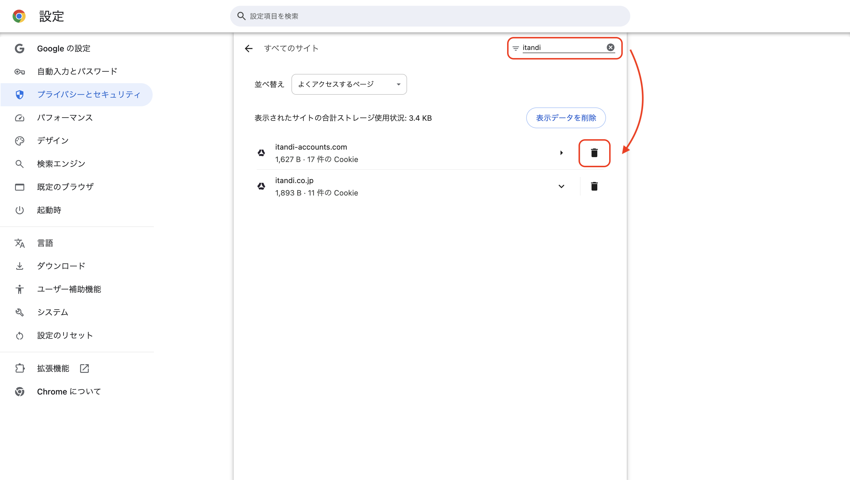Open Chrome について page
Screen dimensions: 850x480
point(77,391)
